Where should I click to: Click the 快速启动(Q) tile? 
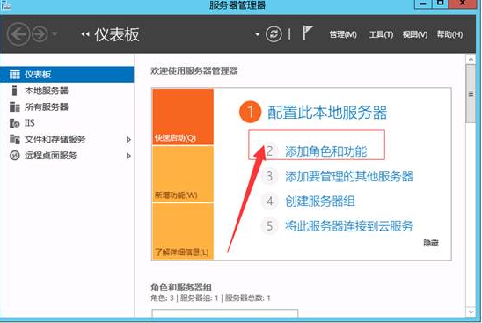183,116
